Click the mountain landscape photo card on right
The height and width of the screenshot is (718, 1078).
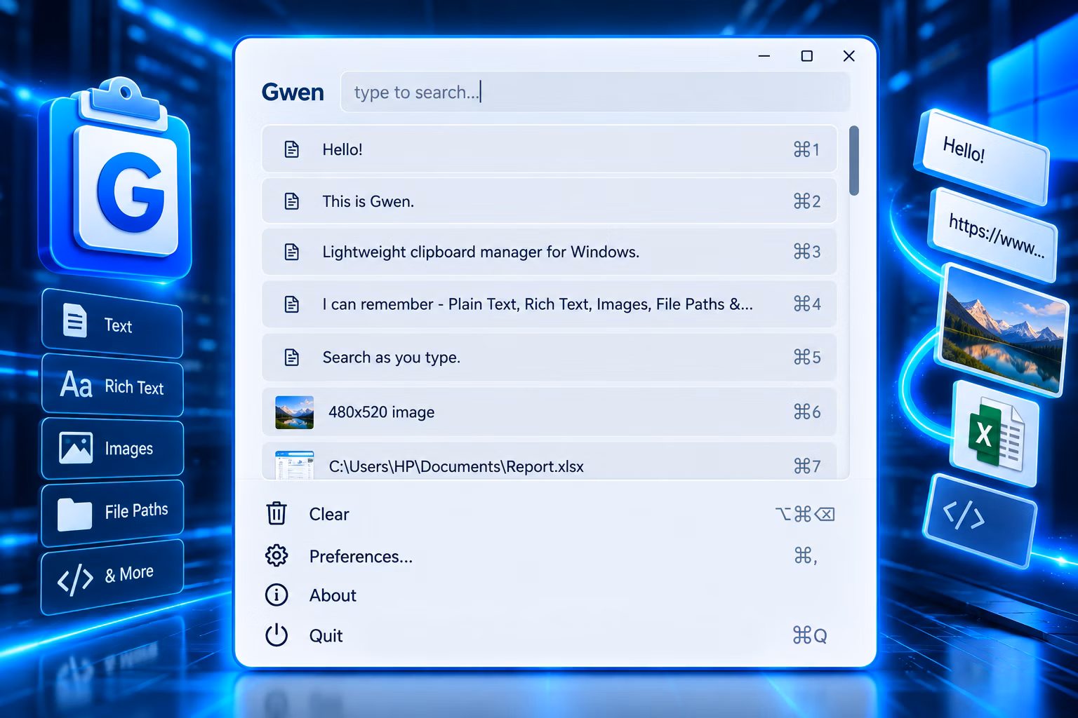point(1002,328)
